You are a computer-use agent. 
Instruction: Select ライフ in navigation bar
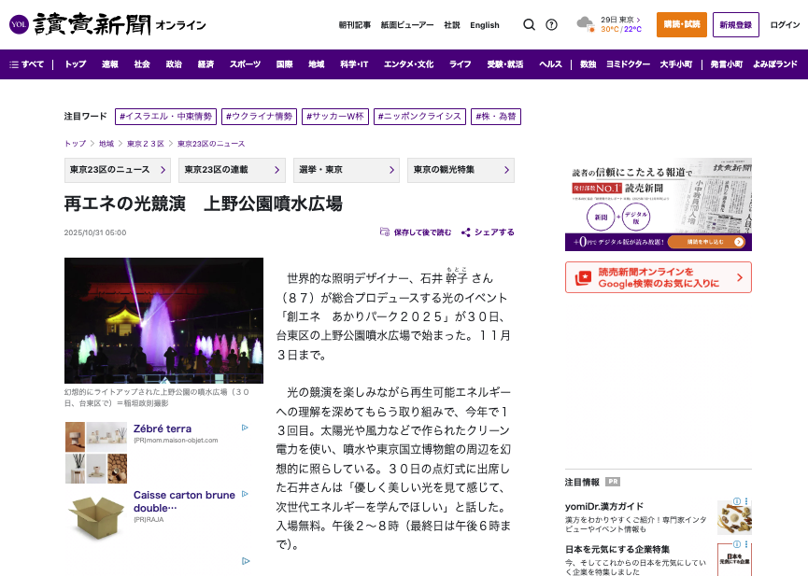pyautogui.click(x=461, y=64)
